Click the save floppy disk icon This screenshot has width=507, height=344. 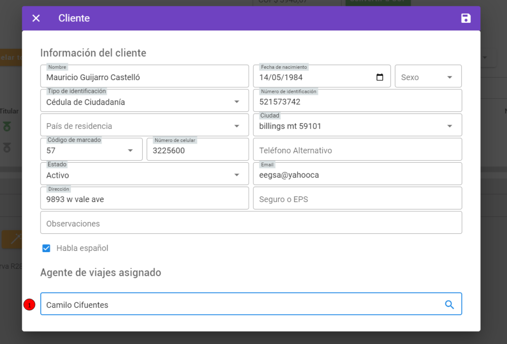tap(465, 18)
